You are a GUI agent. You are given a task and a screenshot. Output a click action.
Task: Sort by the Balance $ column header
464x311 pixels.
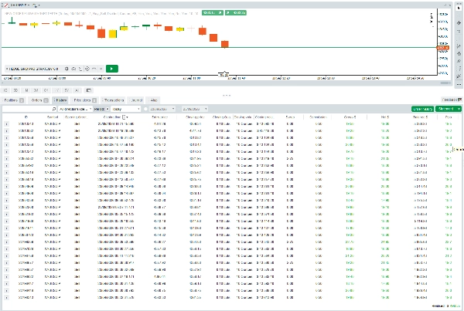point(421,117)
